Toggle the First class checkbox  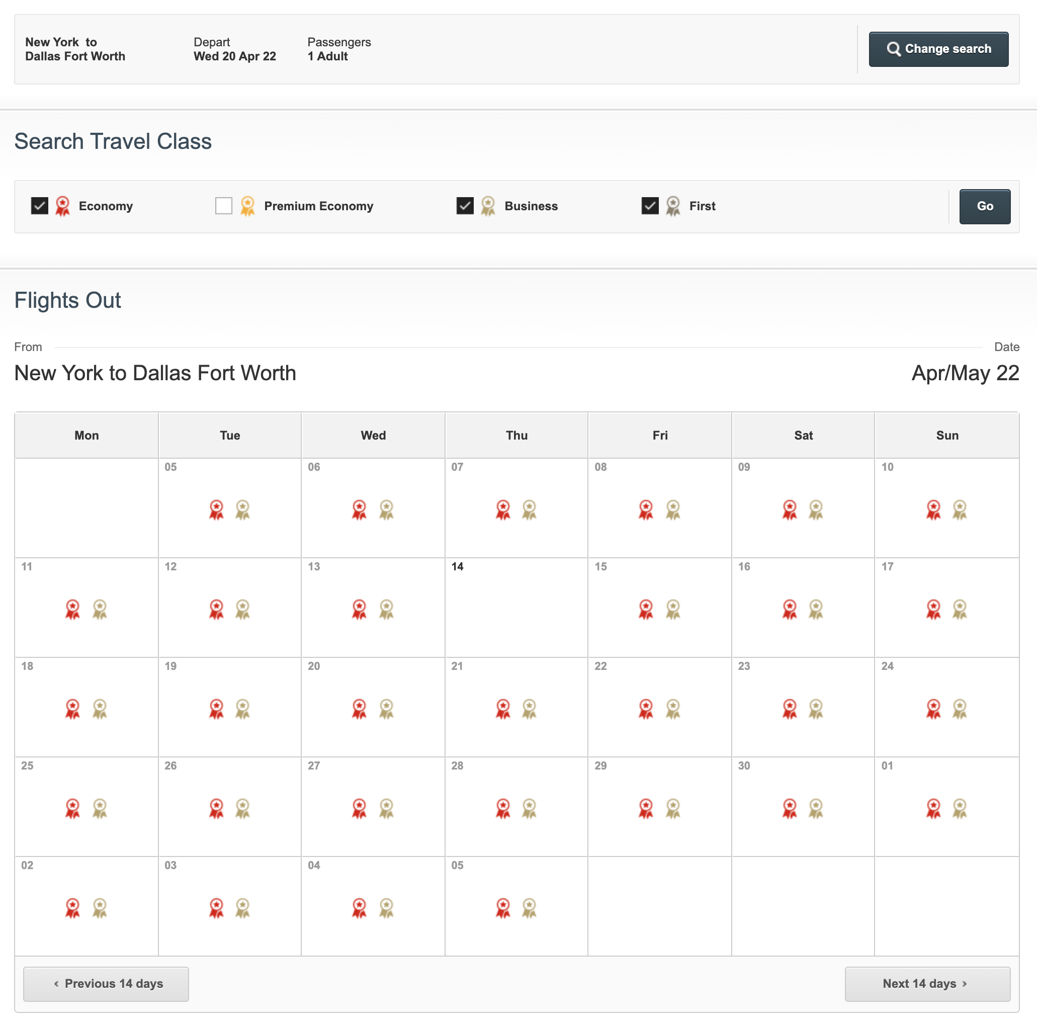[x=649, y=206]
